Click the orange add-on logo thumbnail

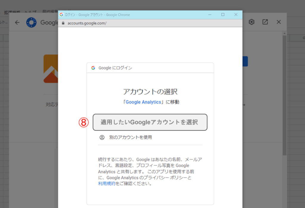coord(51,69)
